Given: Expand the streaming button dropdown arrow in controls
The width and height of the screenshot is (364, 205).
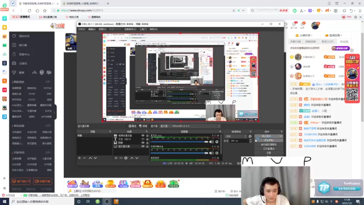Looking at the screenshot, I should pyautogui.click(x=281, y=136).
